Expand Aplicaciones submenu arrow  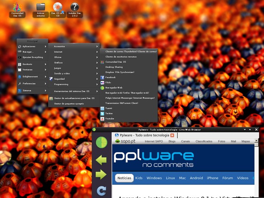(x=45, y=47)
